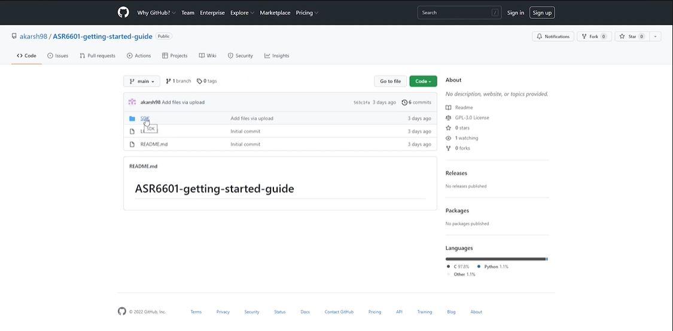Image resolution: width=673 pixels, height=331 pixels.
Task: Click the Go to file button
Action: coord(390,81)
